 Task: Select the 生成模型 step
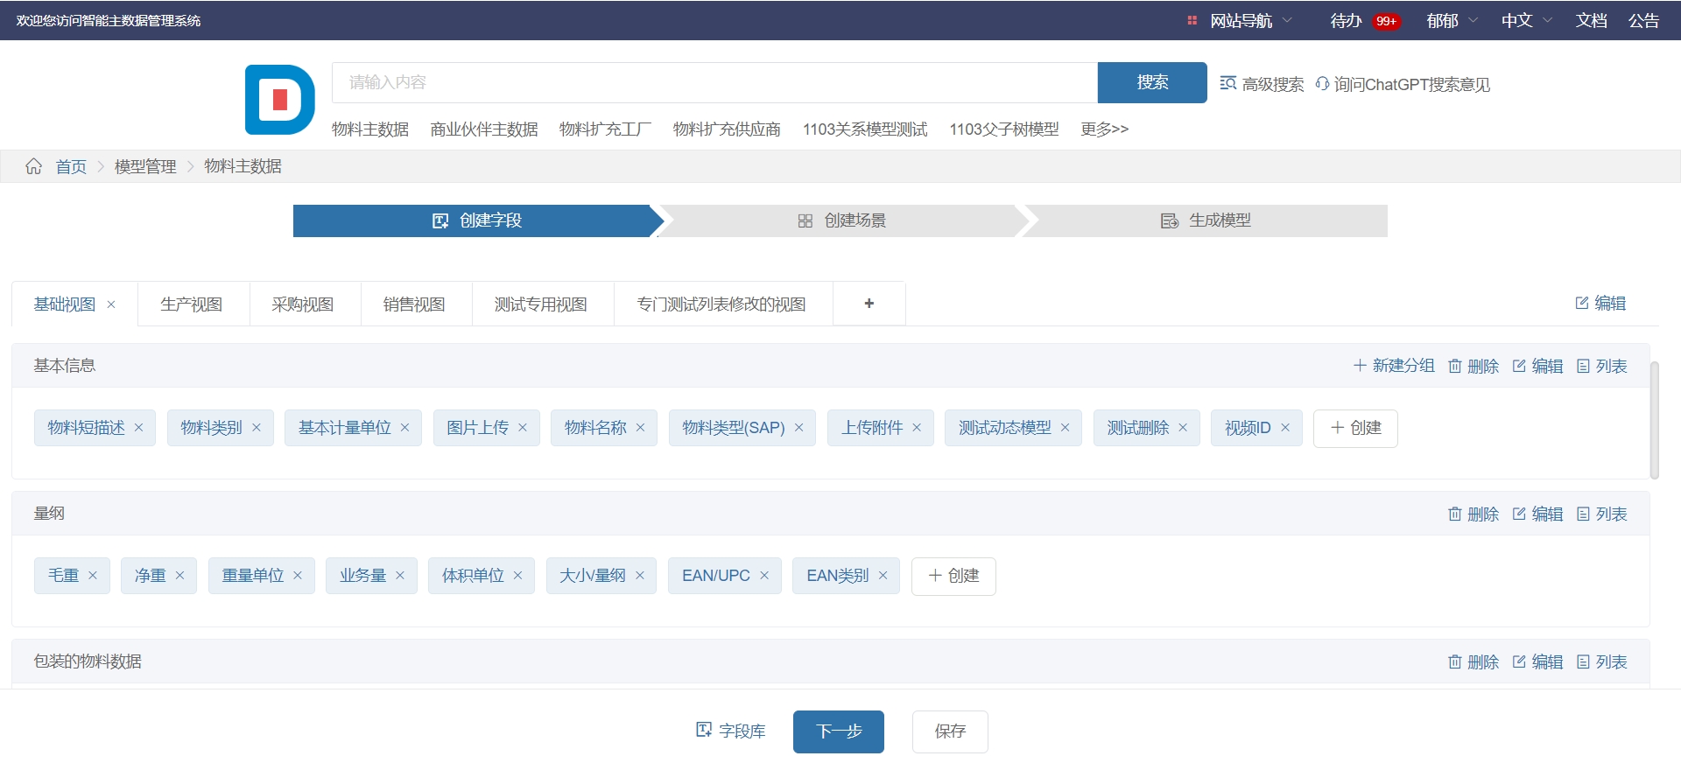click(x=1206, y=220)
